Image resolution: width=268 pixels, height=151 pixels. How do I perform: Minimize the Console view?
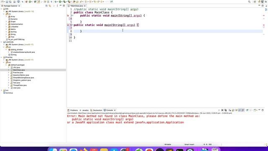pyautogui.click(x=259, y=110)
